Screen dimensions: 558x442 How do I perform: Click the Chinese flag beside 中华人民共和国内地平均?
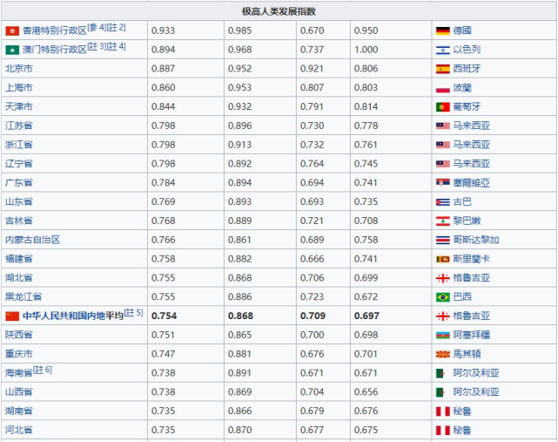point(12,316)
